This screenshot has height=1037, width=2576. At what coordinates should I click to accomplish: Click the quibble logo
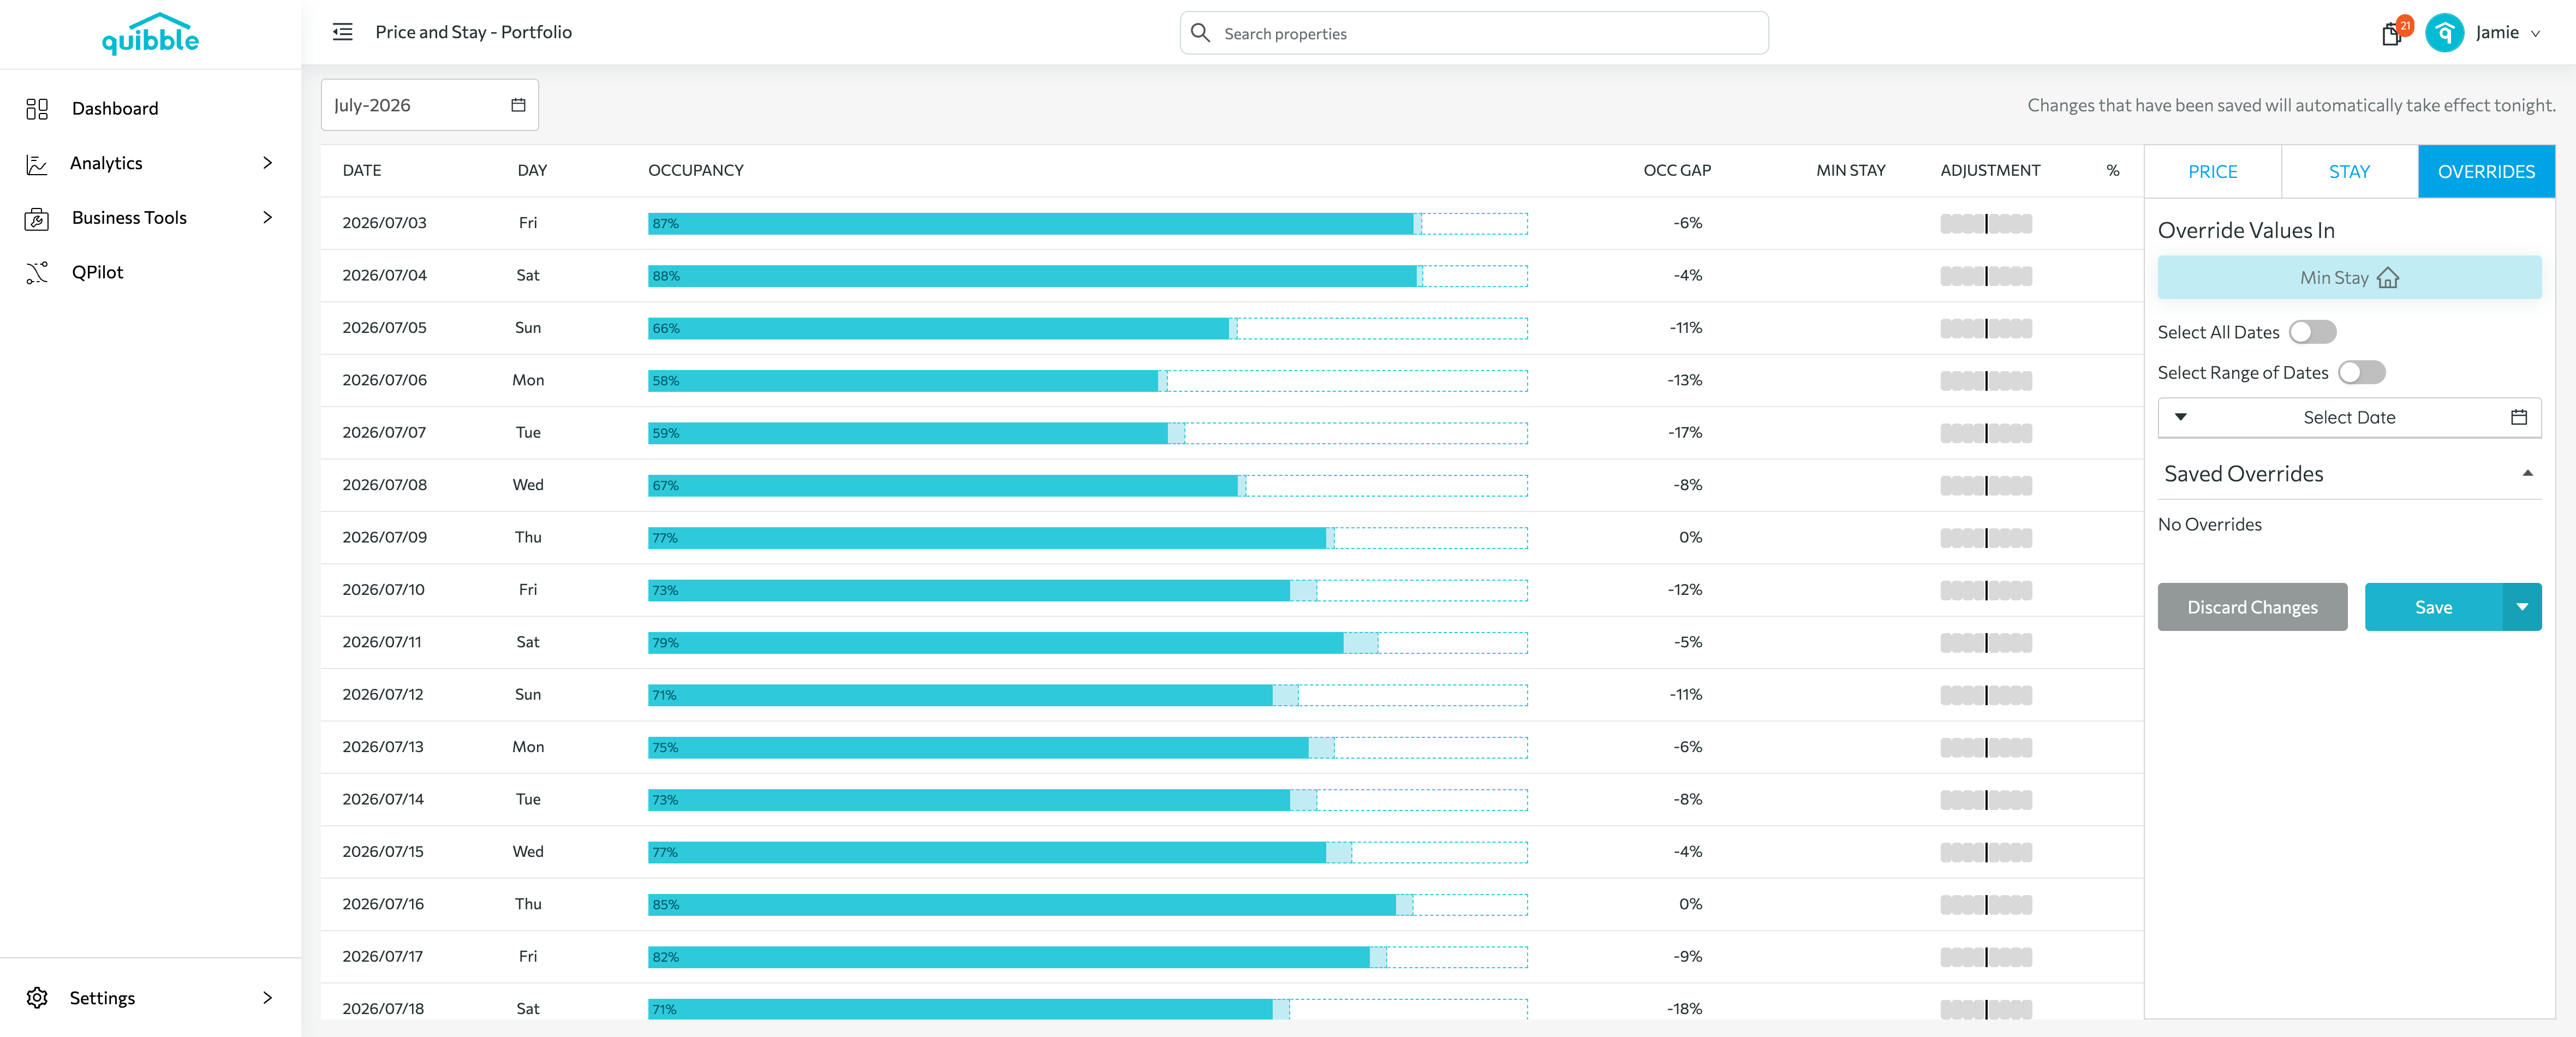point(150,33)
